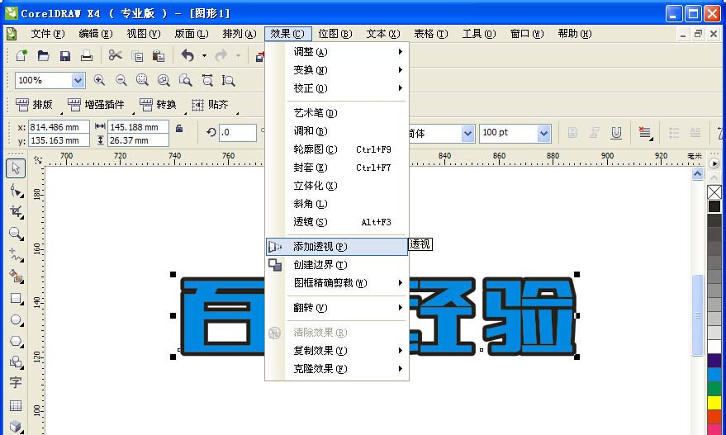The height and width of the screenshot is (435, 726).
Task: Select the Table tool
Action: click(16, 405)
